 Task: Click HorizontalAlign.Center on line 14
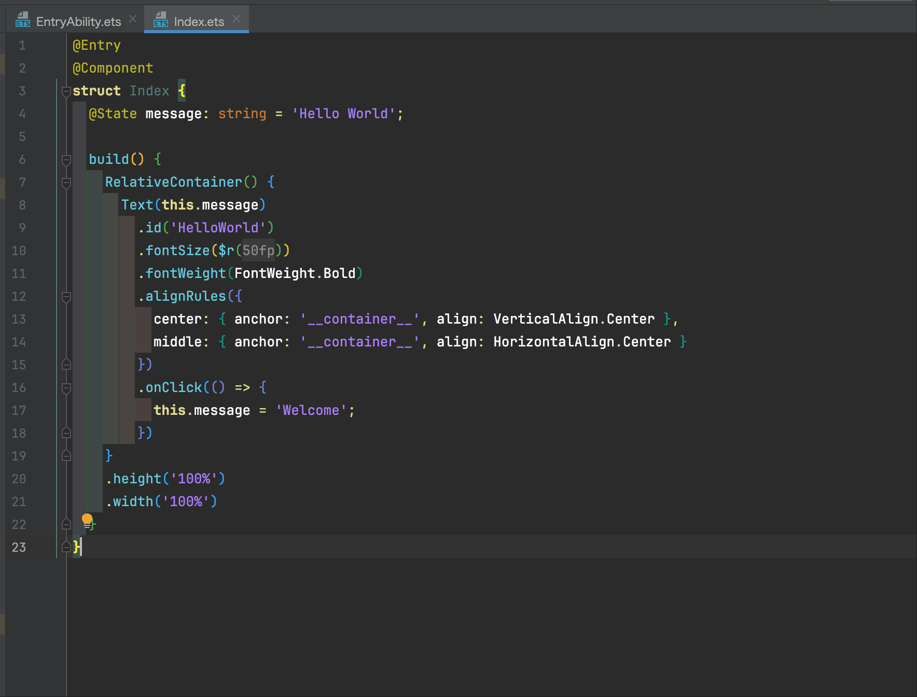tap(582, 342)
